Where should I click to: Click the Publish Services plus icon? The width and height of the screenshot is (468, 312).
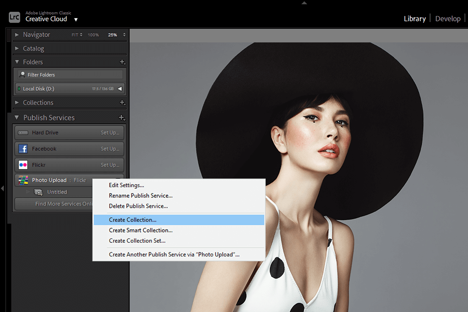point(121,117)
